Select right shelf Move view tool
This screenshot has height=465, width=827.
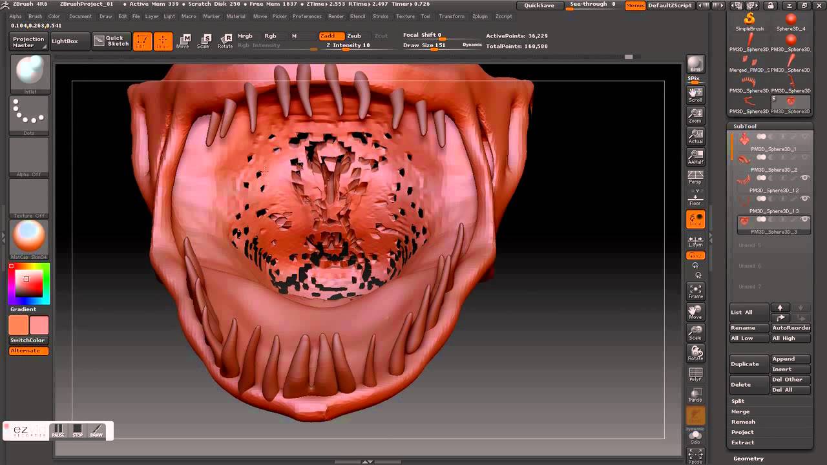coord(695,312)
